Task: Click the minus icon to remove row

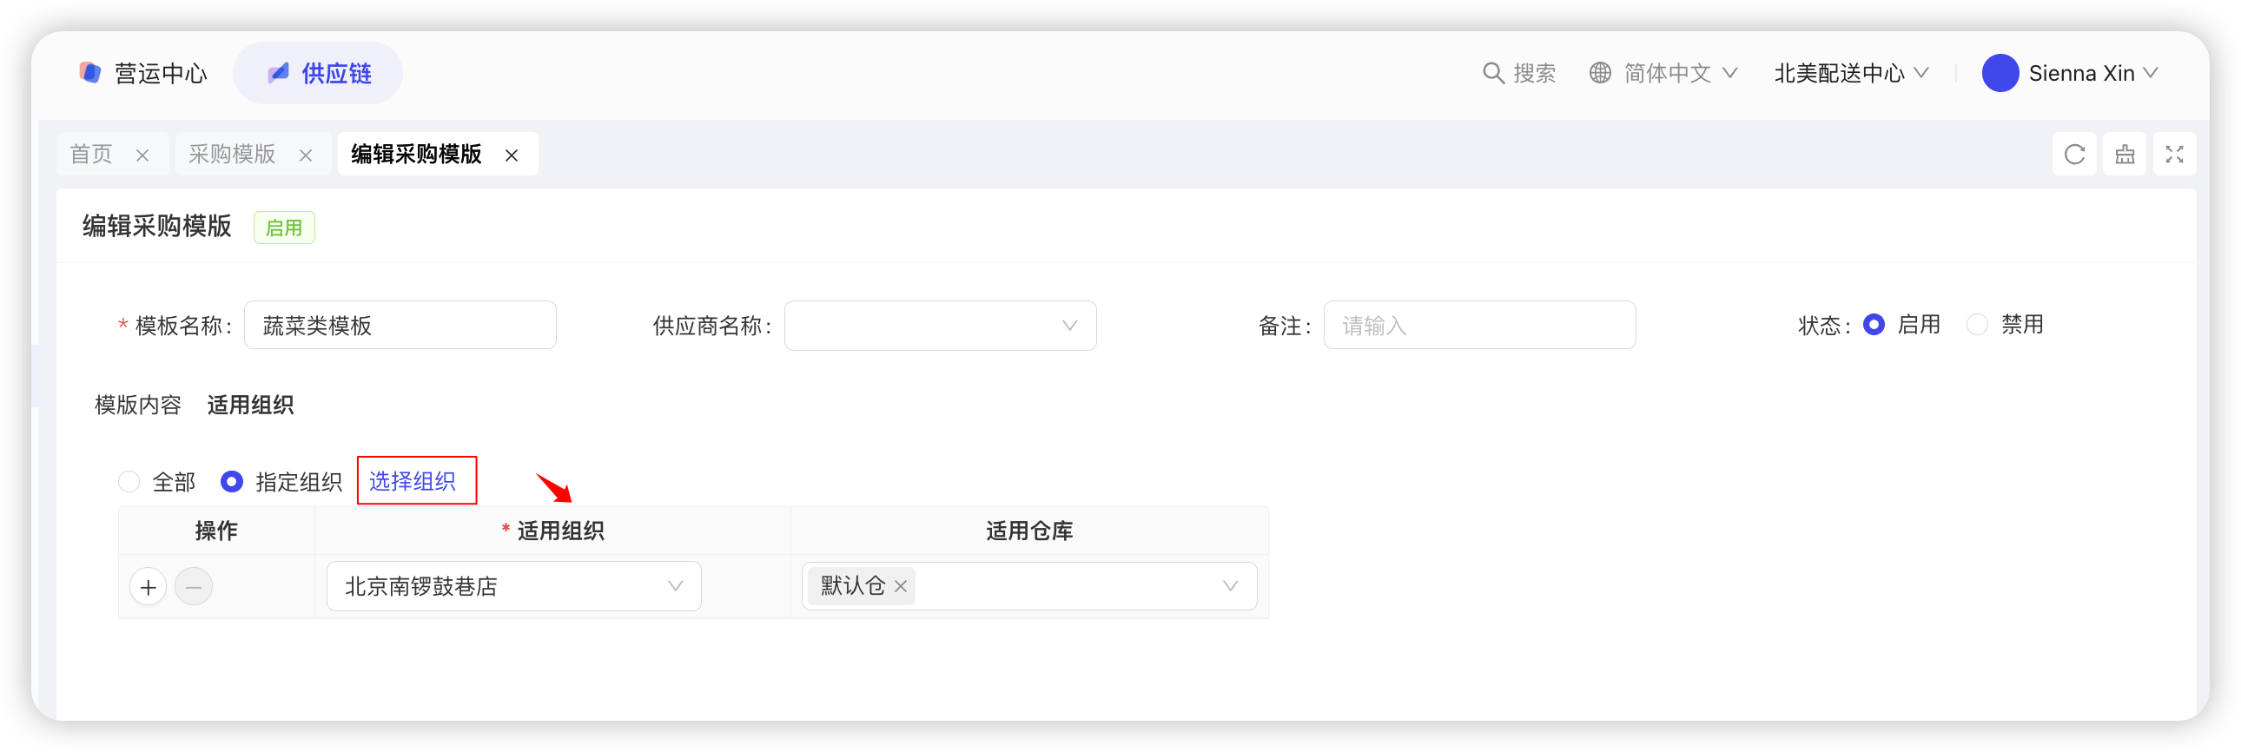Action: (193, 588)
